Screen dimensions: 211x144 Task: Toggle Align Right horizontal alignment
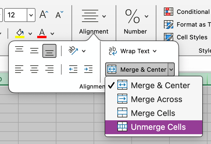tap(49, 69)
